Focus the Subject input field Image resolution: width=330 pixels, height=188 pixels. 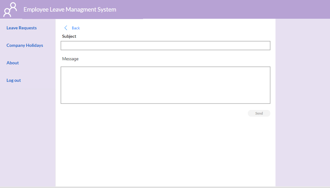(x=165, y=46)
